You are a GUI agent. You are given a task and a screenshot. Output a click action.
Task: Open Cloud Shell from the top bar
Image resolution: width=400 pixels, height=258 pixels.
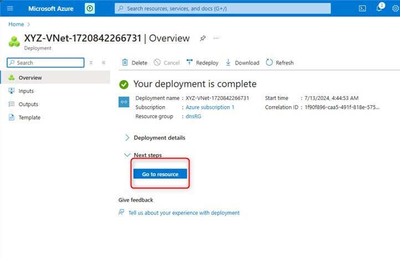point(362,8)
